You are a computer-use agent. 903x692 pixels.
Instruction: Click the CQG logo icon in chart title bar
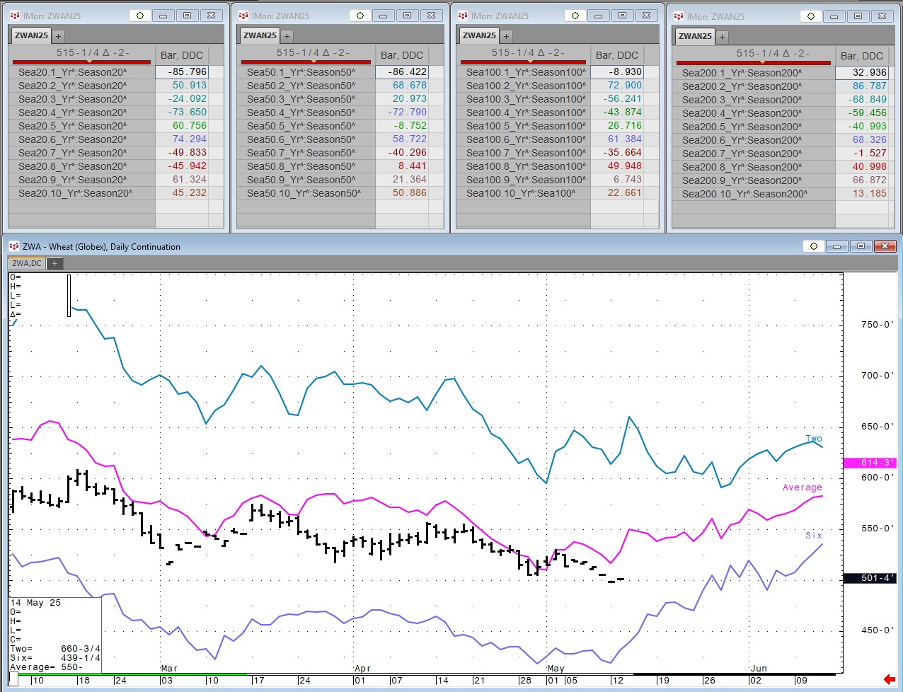[14, 246]
